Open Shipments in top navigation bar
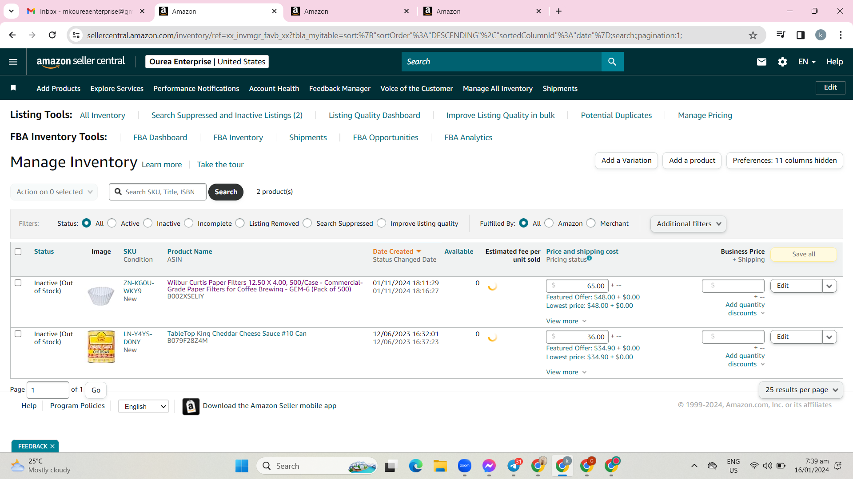 click(560, 88)
